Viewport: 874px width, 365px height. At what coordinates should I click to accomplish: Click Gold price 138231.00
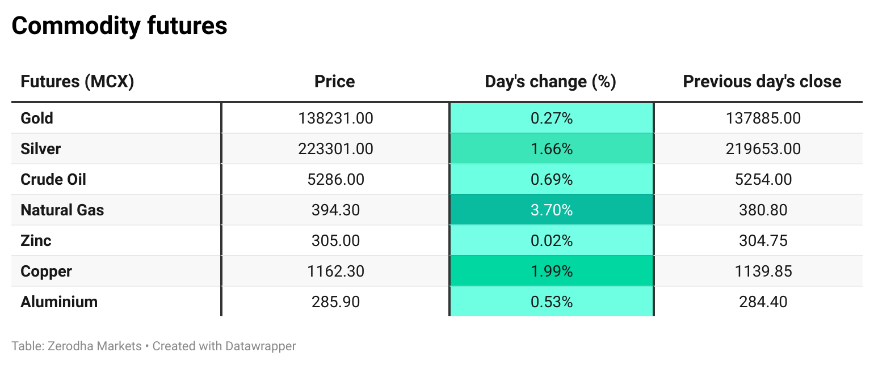[335, 118]
